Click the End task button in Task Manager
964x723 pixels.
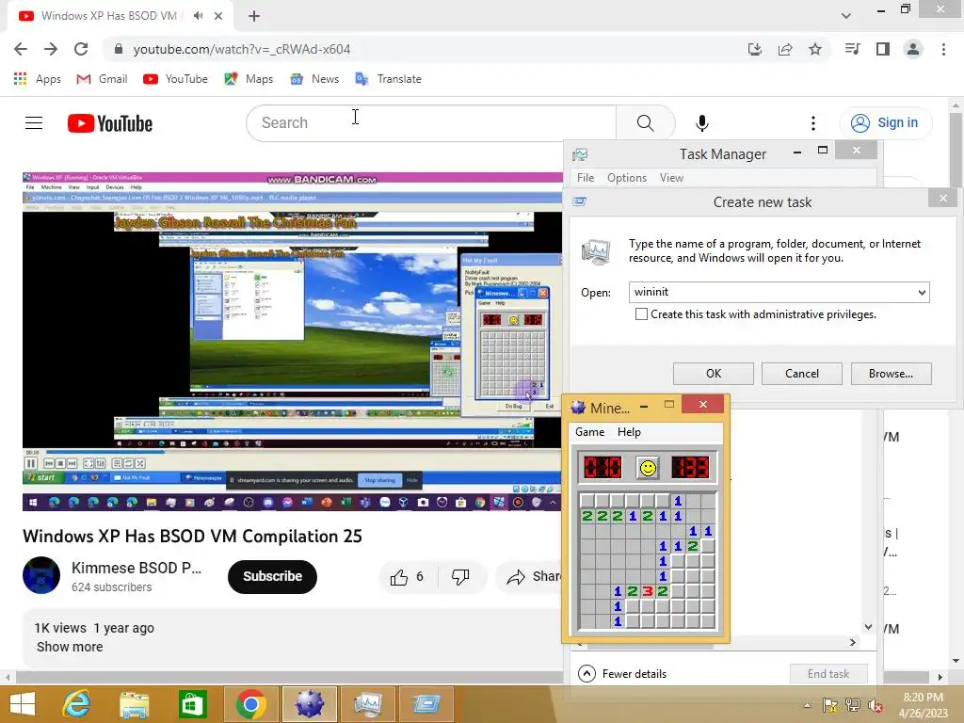(828, 674)
